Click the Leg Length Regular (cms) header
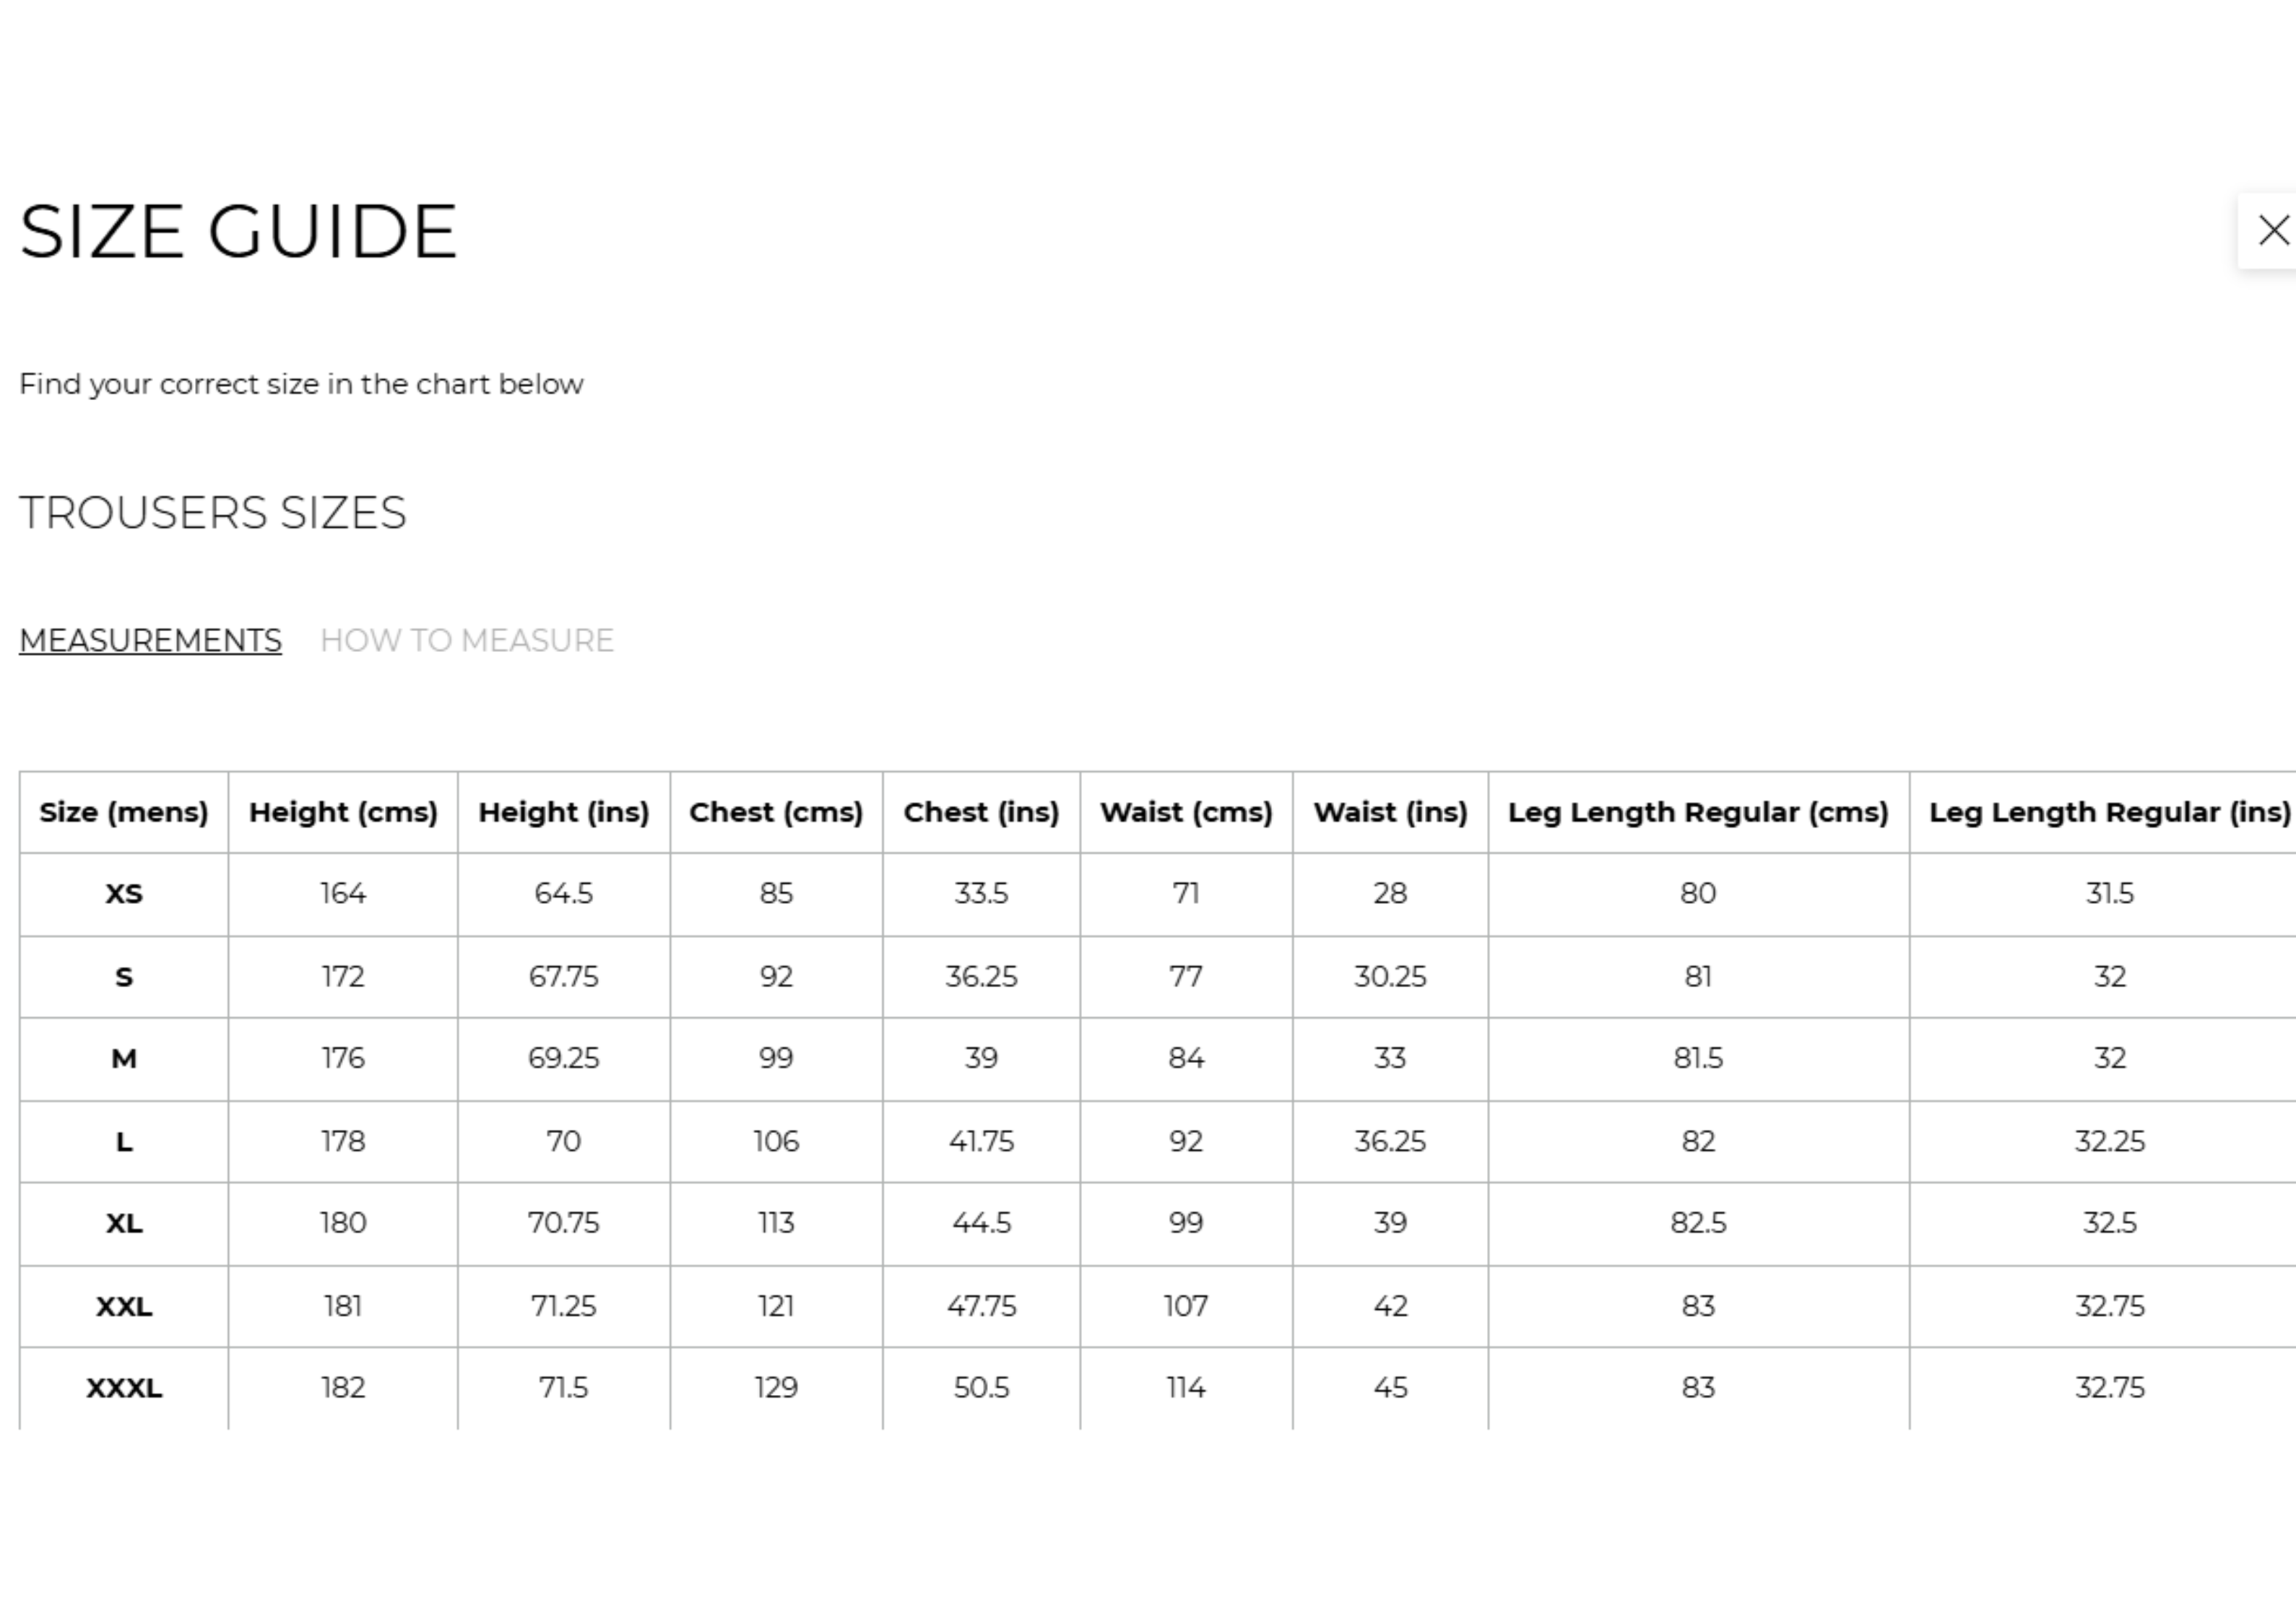Image resolution: width=2296 pixels, height=1621 pixels. click(1698, 812)
